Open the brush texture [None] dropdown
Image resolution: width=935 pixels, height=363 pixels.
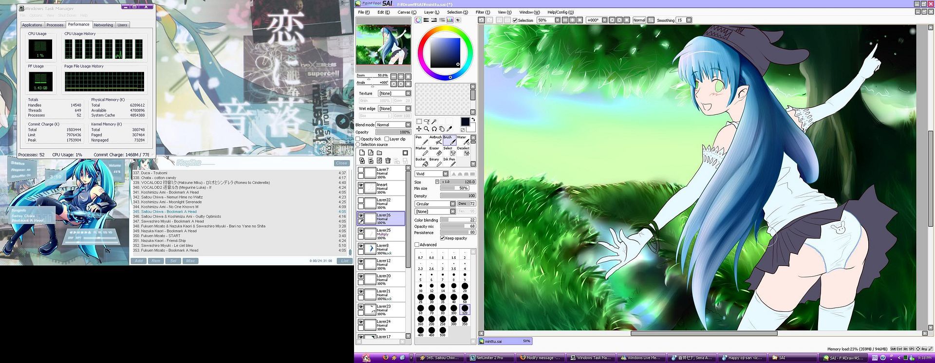[x=435, y=212]
